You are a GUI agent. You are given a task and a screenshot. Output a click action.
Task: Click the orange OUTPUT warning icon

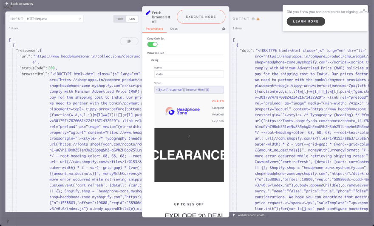(x=258, y=19)
